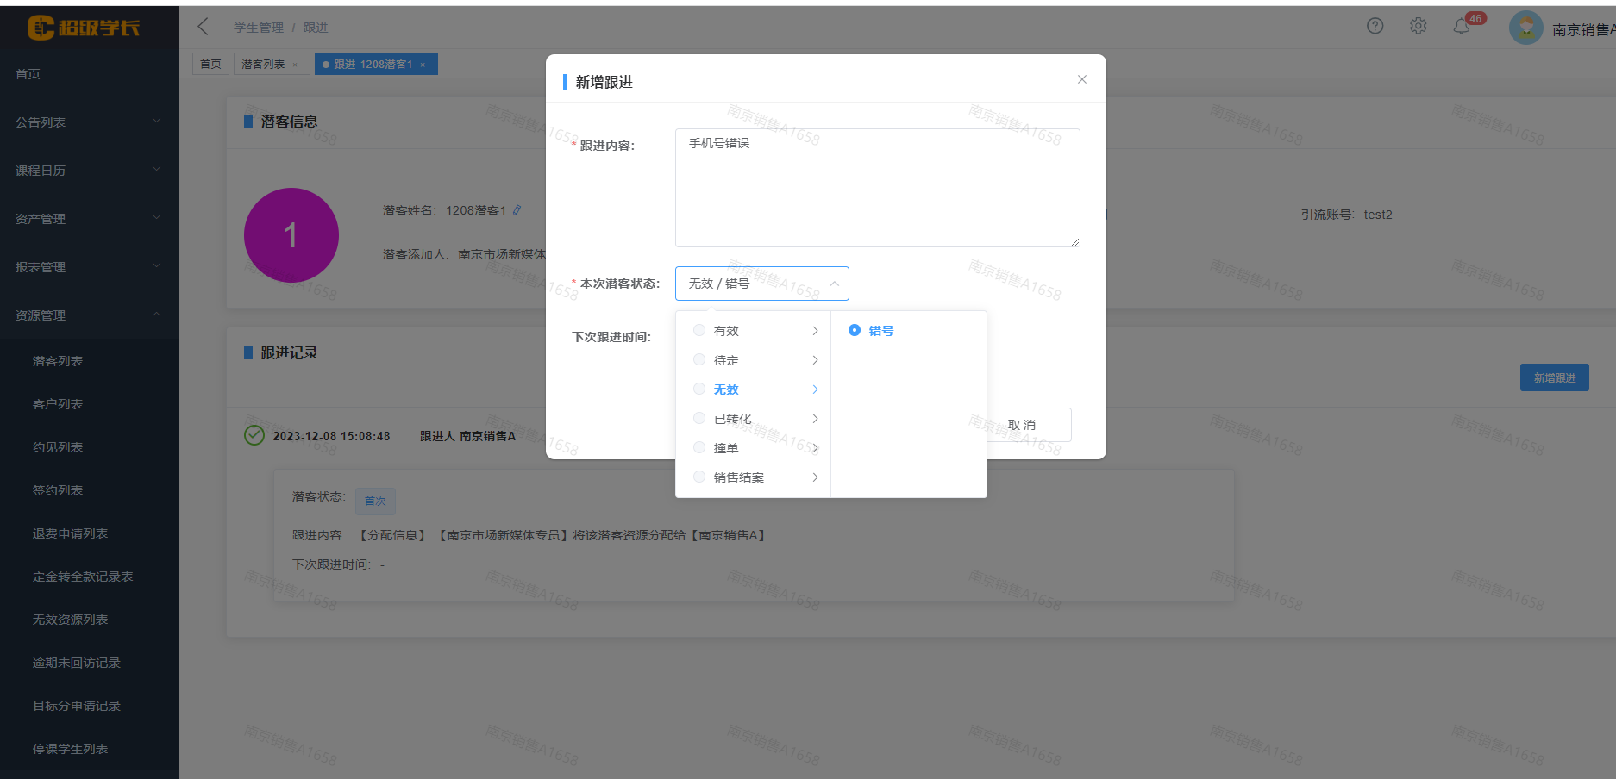Open 客户列表 in the sidebar
The width and height of the screenshot is (1616, 779).
pos(58,404)
